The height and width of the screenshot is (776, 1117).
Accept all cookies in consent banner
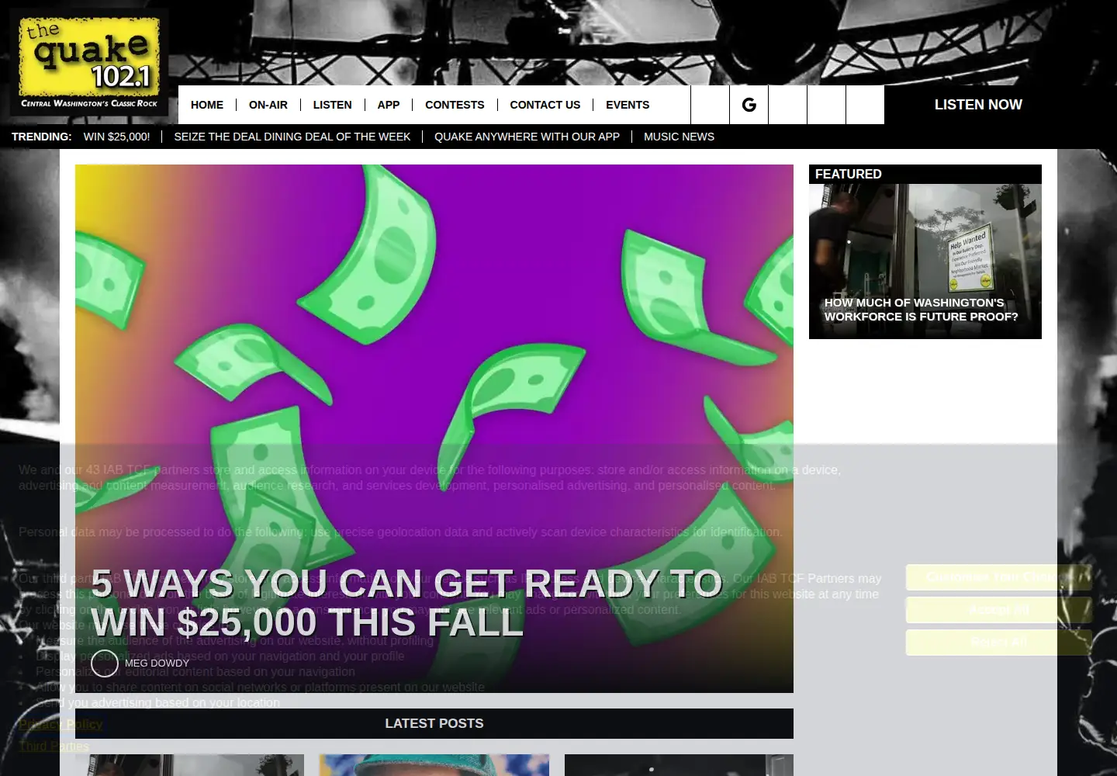[x=999, y=610]
